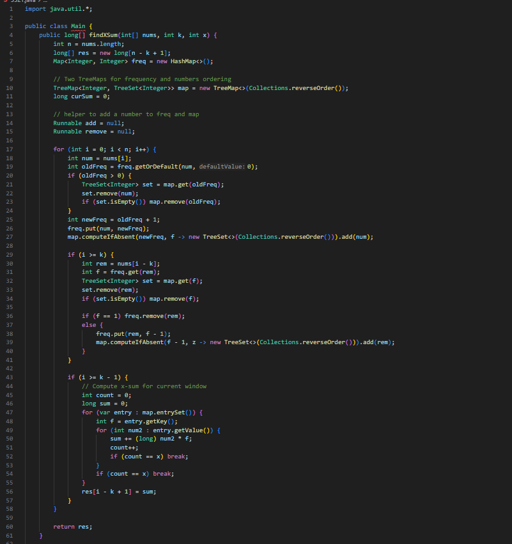This screenshot has width=512, height=544.
Task: Click the 'defaultValue:' inlay hint
Action: (x=222, y=167)
